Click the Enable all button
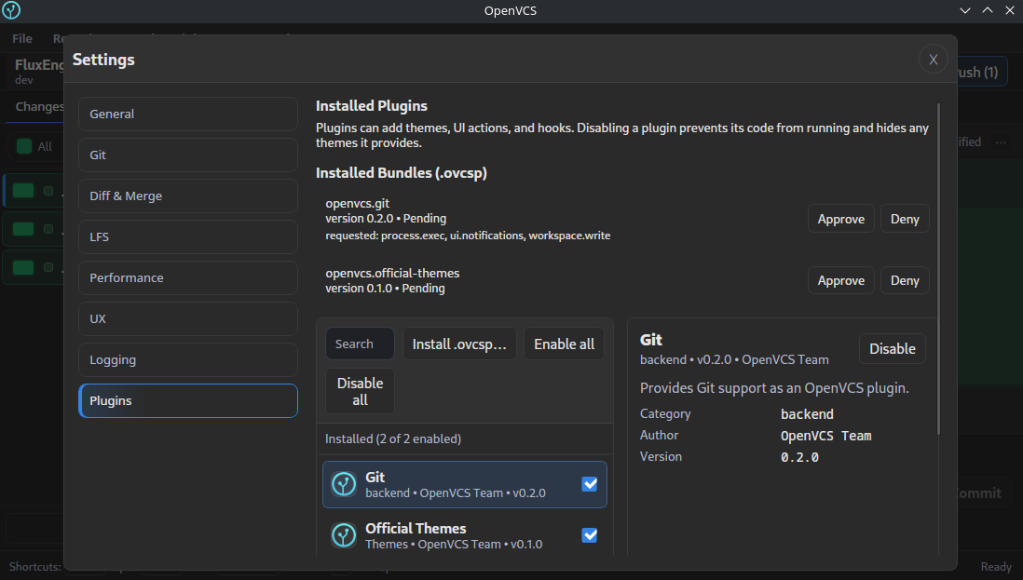1023x580 pixels. click(564, 344)
